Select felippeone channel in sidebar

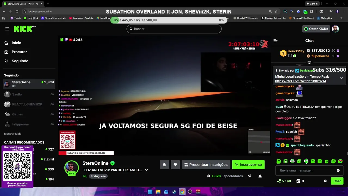point(29,124)
